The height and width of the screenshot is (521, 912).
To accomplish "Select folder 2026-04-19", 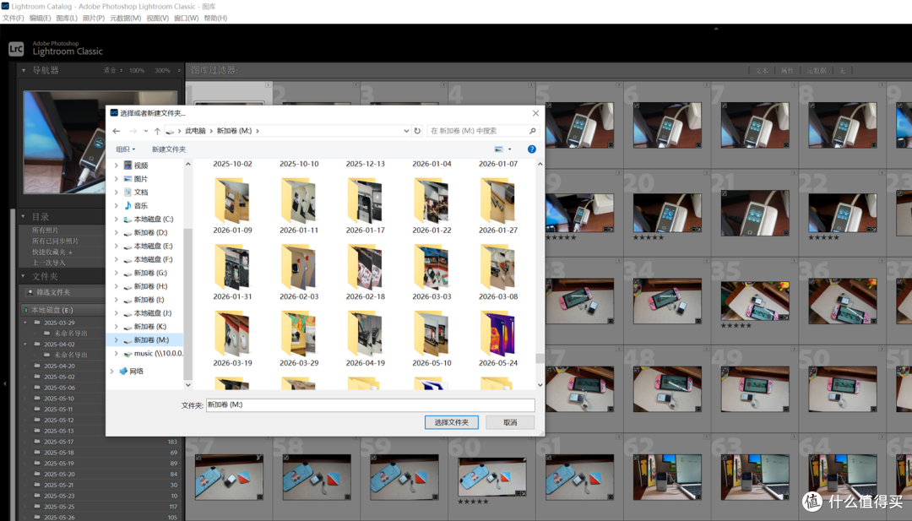I will pyautogui.click(x=366, y=339).
